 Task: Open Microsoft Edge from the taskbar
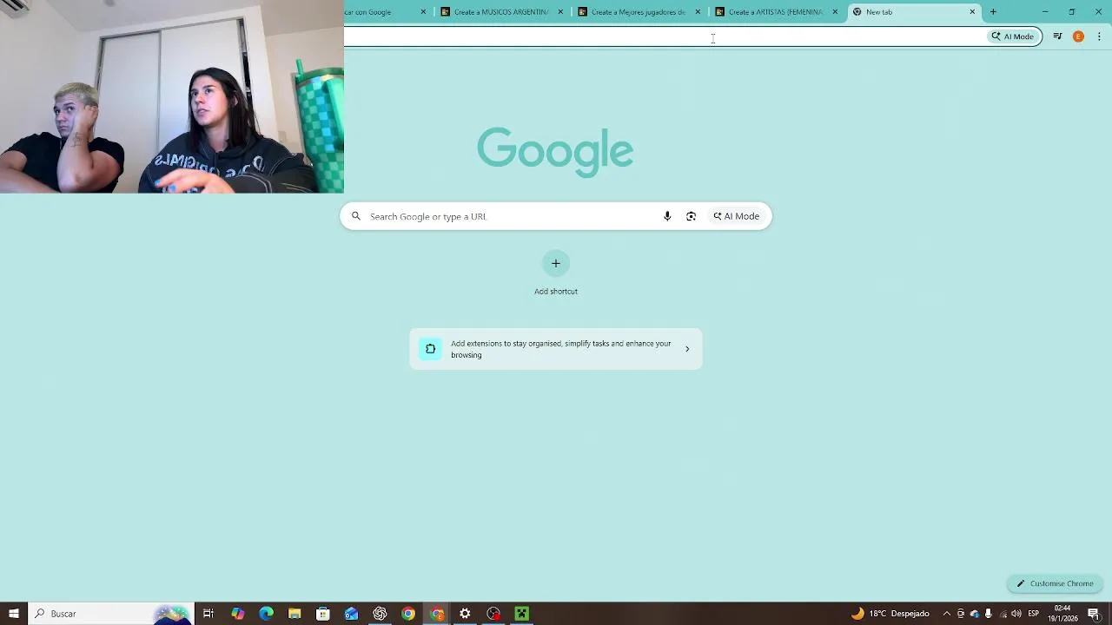pos(266,614)
